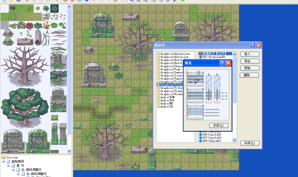Click the 删除... delete button
The image size is (298, 177).
249,75
